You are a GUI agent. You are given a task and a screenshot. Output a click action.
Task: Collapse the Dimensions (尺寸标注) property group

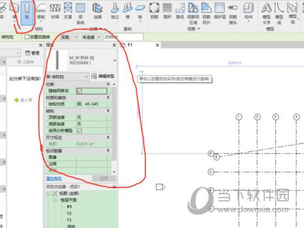[108, 137]
